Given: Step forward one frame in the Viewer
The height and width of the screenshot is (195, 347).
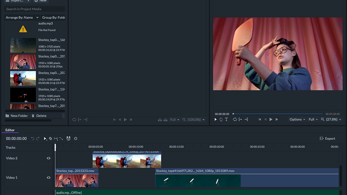Looking at the screenshot, I should coord(277,119).
